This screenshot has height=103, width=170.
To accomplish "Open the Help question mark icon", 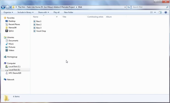I will coord(166,12).
